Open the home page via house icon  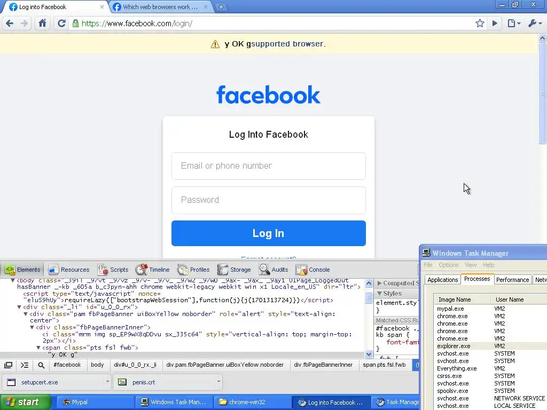(42, 23)
